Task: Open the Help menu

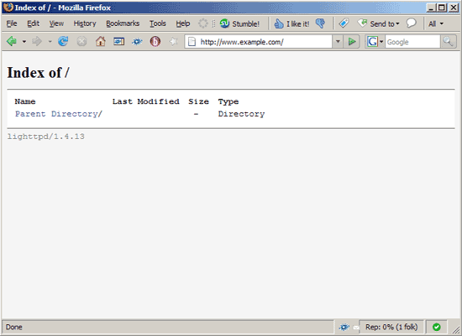Action: pos(183,23)
